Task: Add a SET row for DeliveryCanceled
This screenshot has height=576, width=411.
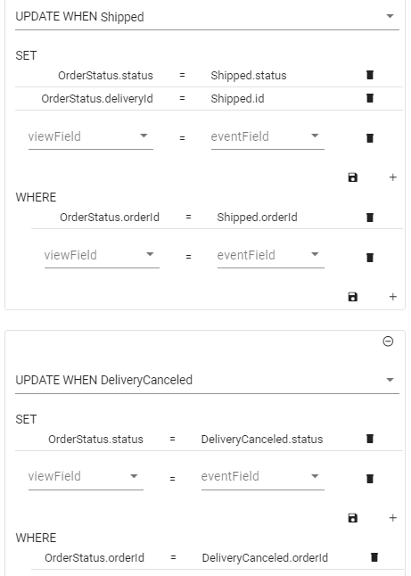Action: (392, 518)
